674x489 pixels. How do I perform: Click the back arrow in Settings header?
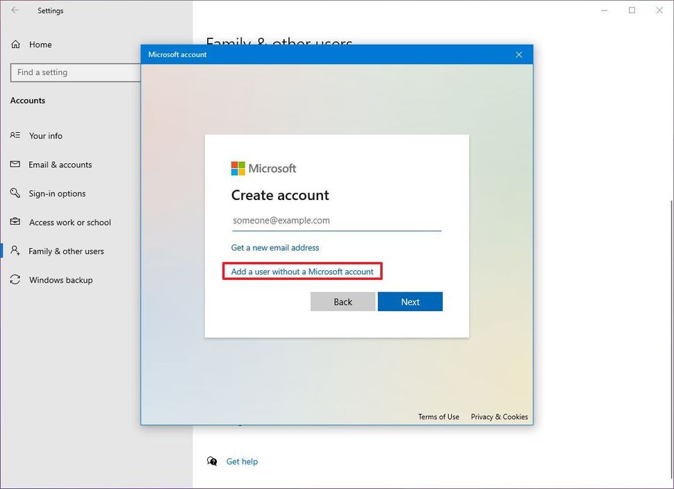click(15, 10)
